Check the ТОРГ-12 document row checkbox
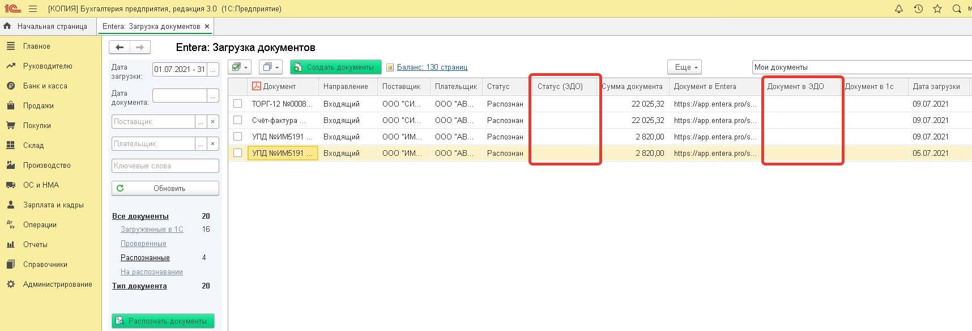 click(237, 103)
